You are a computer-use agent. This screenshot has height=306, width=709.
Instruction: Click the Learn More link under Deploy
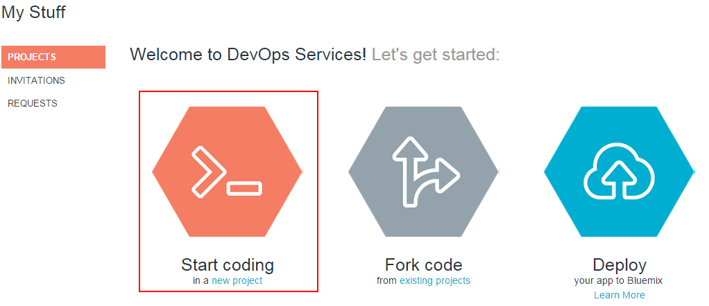[619, 295]
